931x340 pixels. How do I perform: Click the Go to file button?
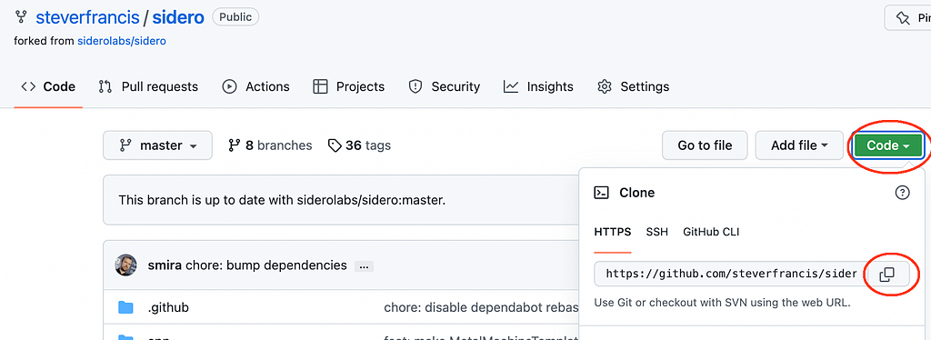(705, 145)
